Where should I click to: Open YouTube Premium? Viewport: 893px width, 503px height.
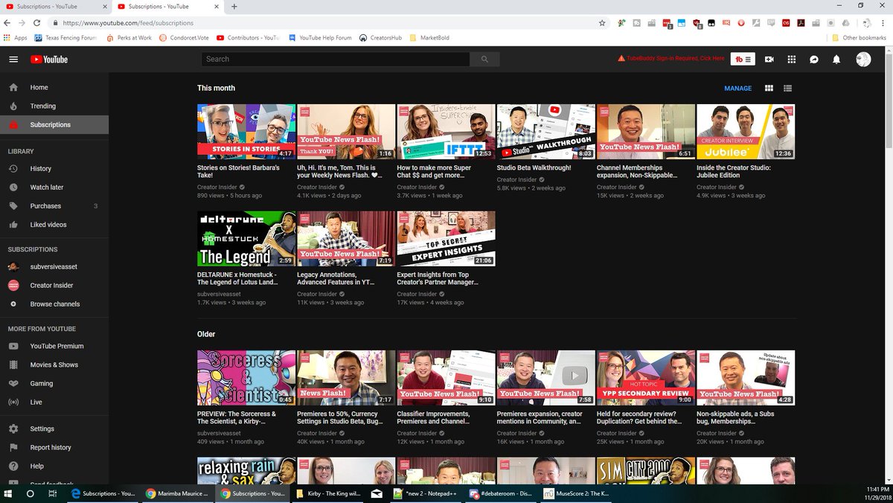click(54, 346)
